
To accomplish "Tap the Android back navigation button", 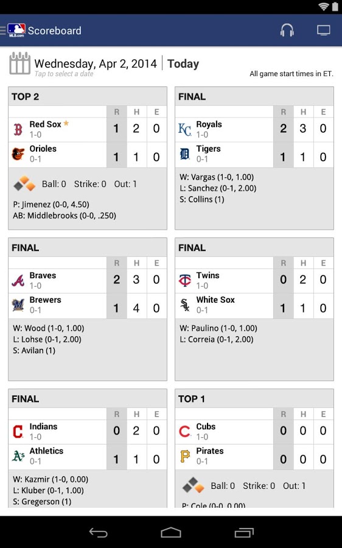I will pyautogui.click(x=98, y=532).
